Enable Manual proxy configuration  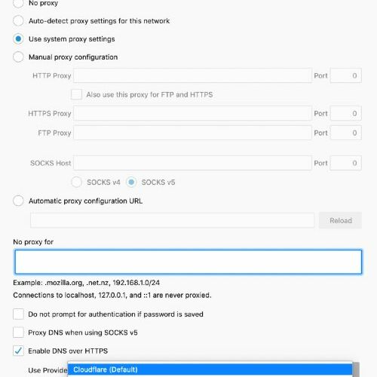(18, 57)
